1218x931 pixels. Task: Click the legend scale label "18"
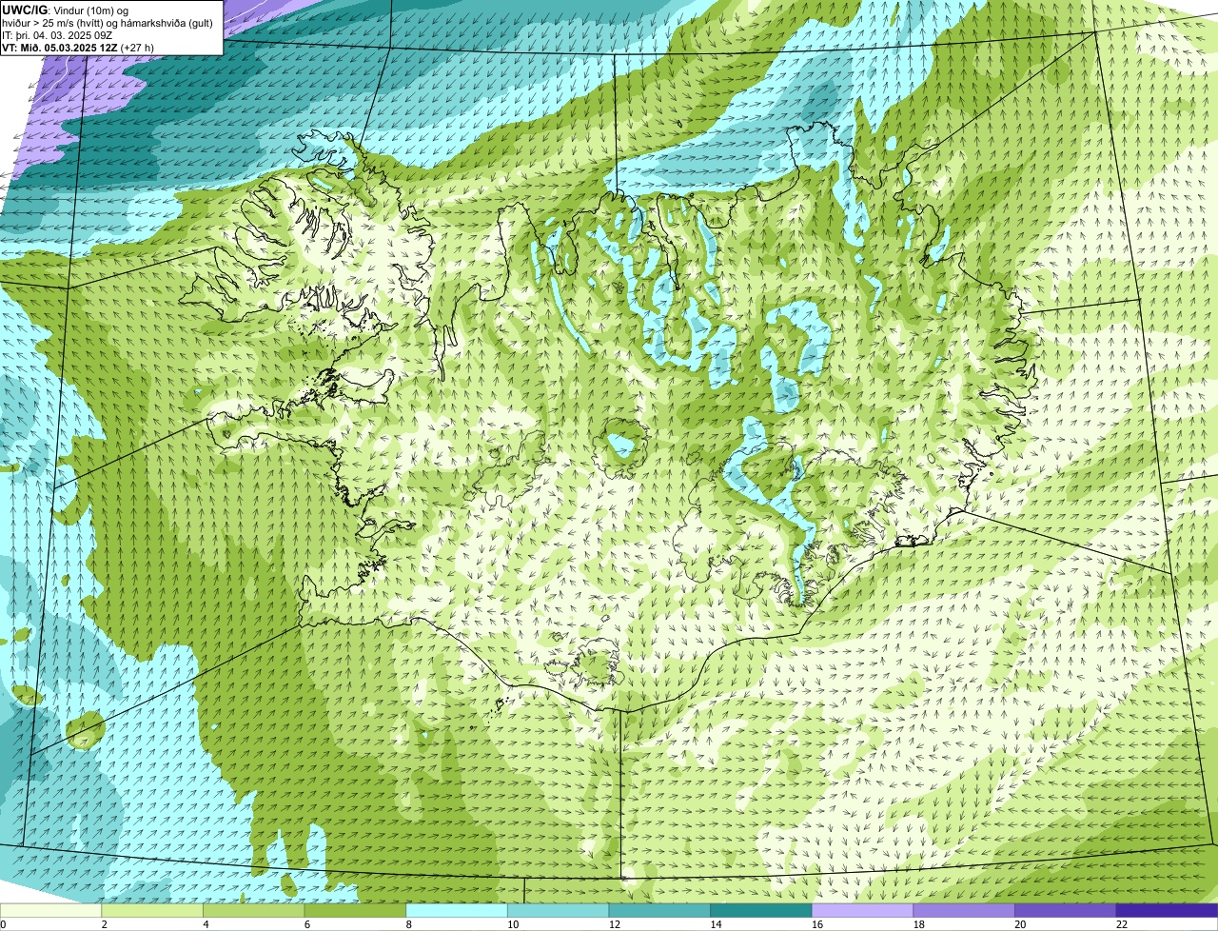pos(919,924)
